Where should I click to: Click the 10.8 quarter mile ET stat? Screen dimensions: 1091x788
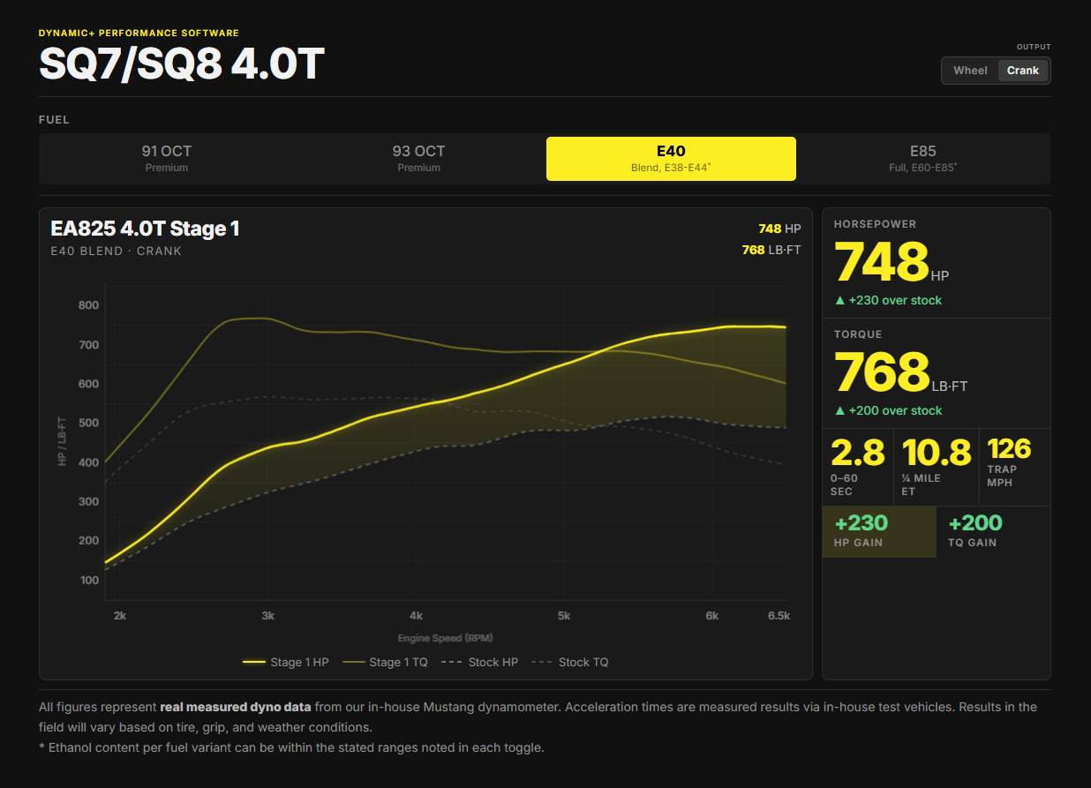[936, 467]
